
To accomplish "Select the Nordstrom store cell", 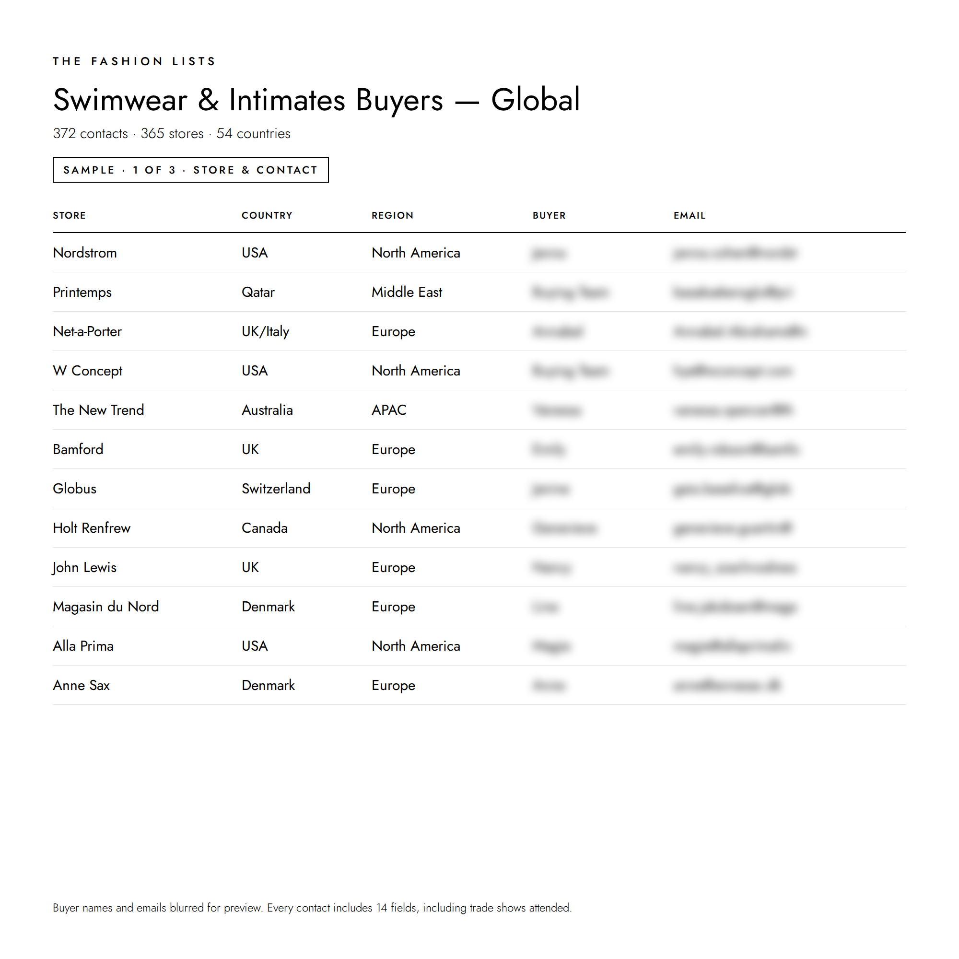I will [85, 253].
